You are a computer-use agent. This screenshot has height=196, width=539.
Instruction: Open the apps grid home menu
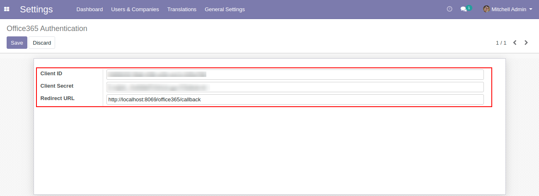pyautogui.click(x=7, y=9)
